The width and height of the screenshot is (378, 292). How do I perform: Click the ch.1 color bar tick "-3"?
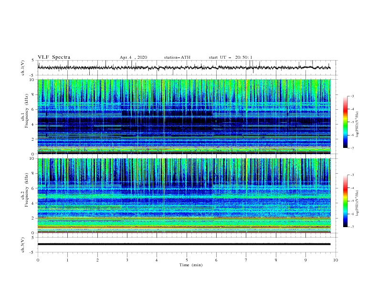pos(352,96)
